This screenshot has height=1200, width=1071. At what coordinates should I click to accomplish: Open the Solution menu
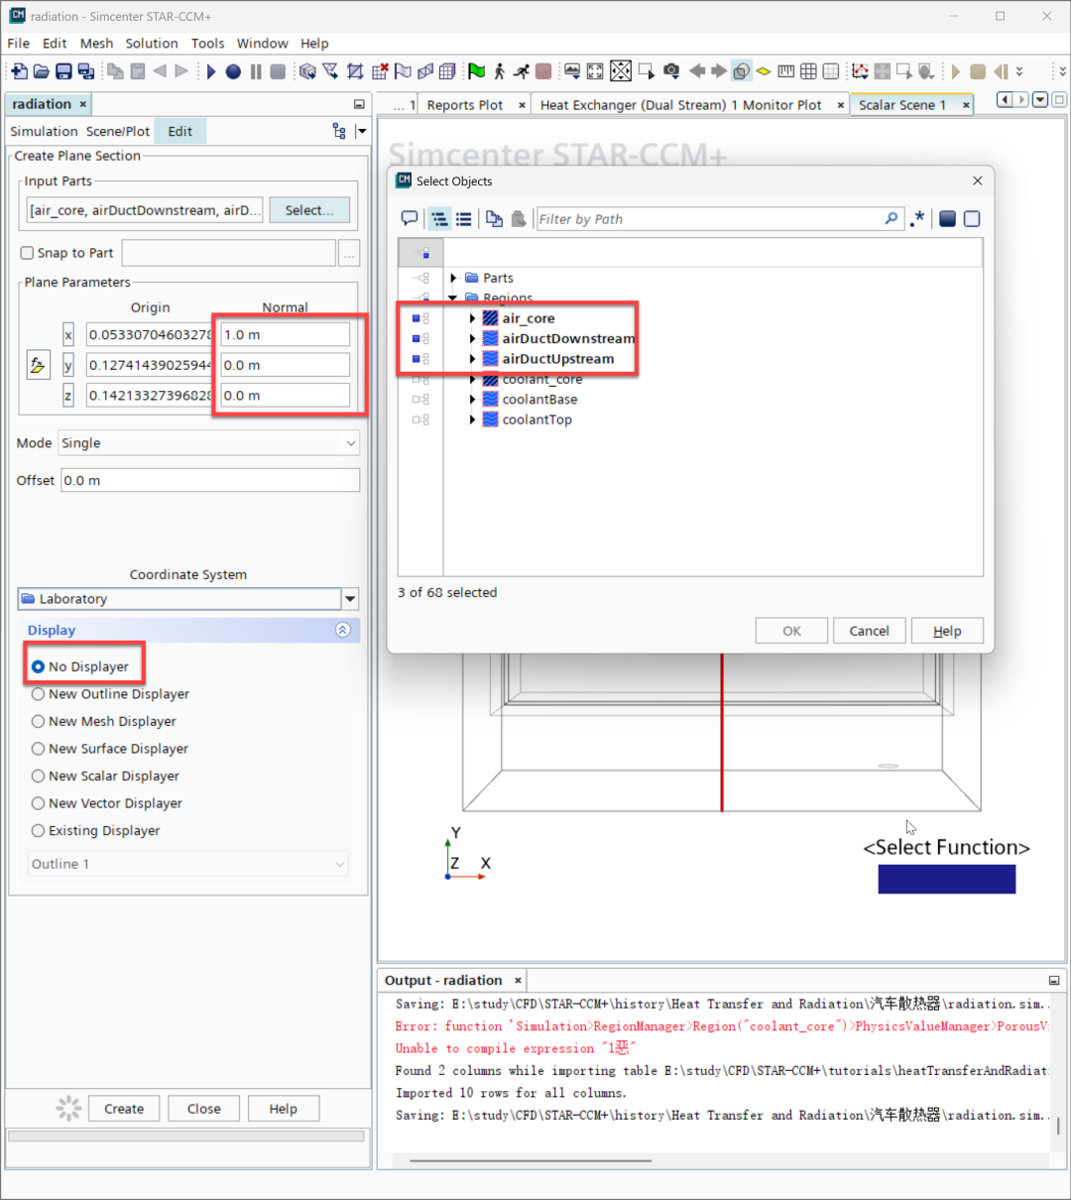pyautogui.click(x=152, y=44)
